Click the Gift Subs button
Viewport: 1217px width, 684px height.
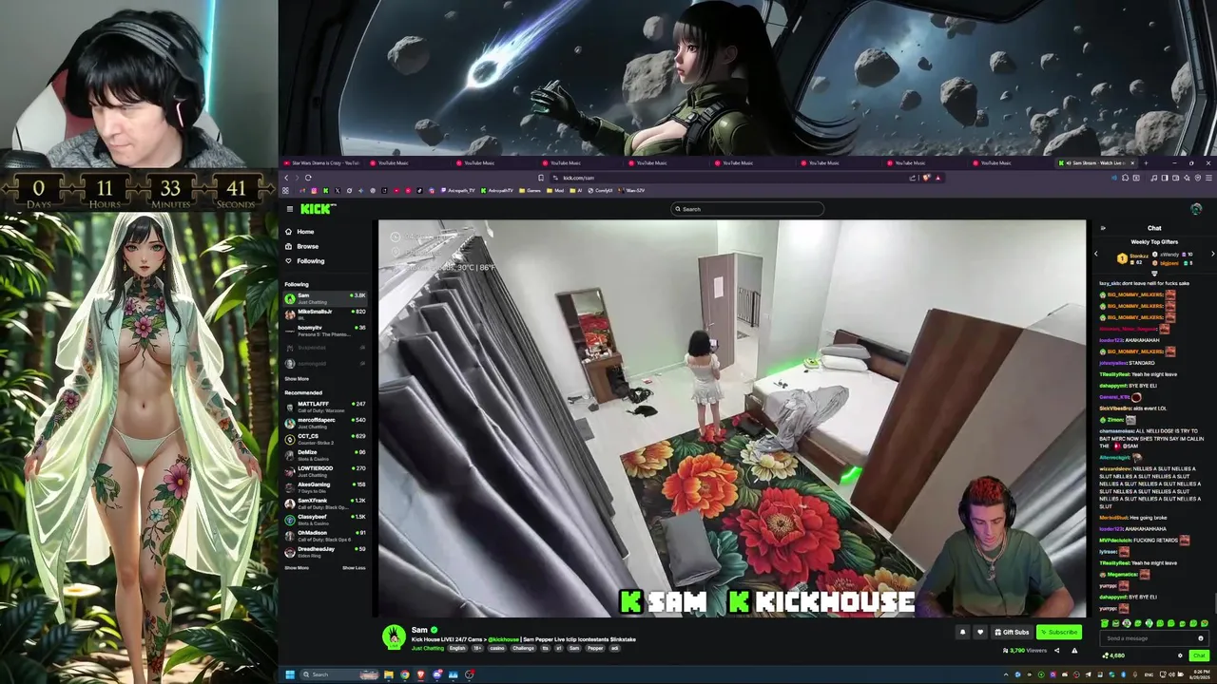click(1012, 632)
